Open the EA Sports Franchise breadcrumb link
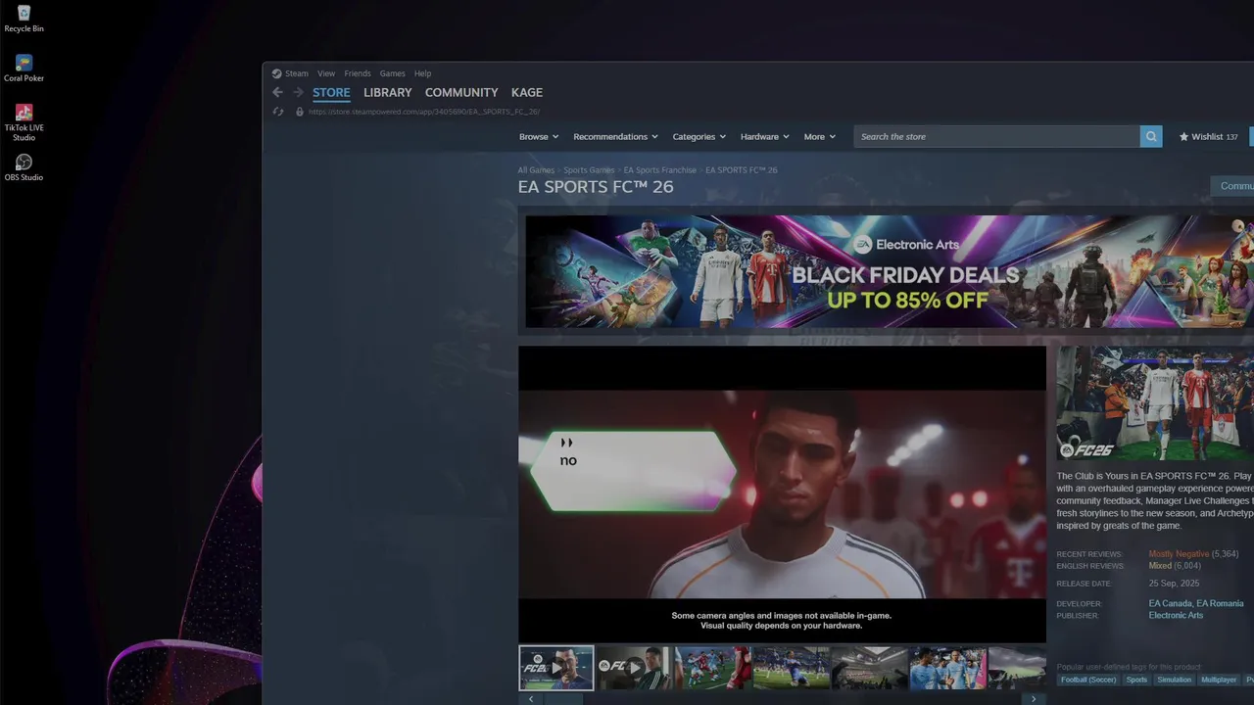Image resolution: width=1254 pixels, height=705 pixels. click(660, 170)
